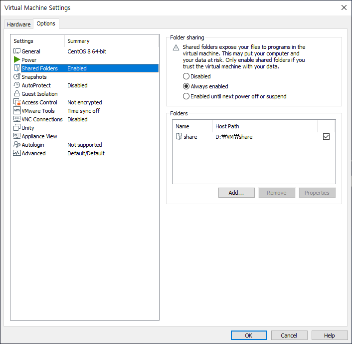Click the share folder icon in Folders list
Screen dimensions: 352x344
coord(179,136)
